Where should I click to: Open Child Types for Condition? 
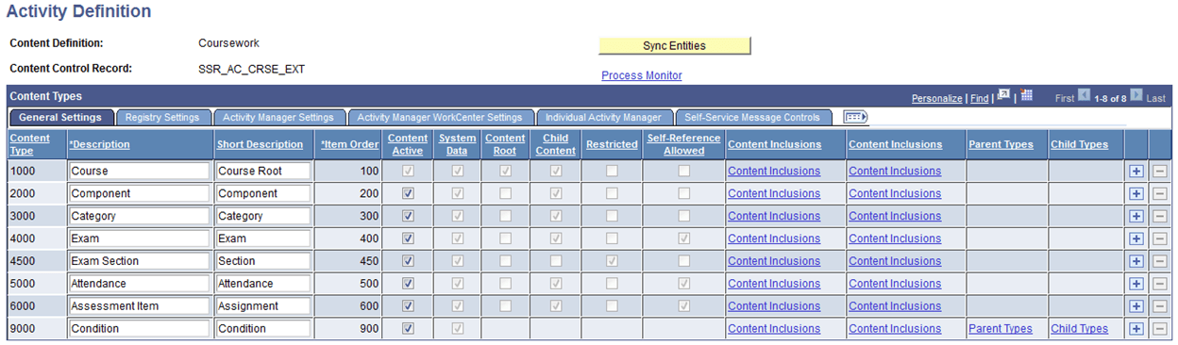click(x=1079, y=329)
